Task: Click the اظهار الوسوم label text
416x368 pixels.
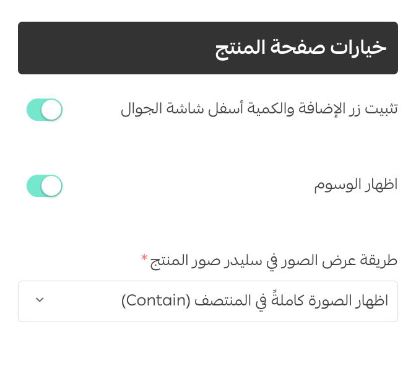Action: (x=355, y=186)
